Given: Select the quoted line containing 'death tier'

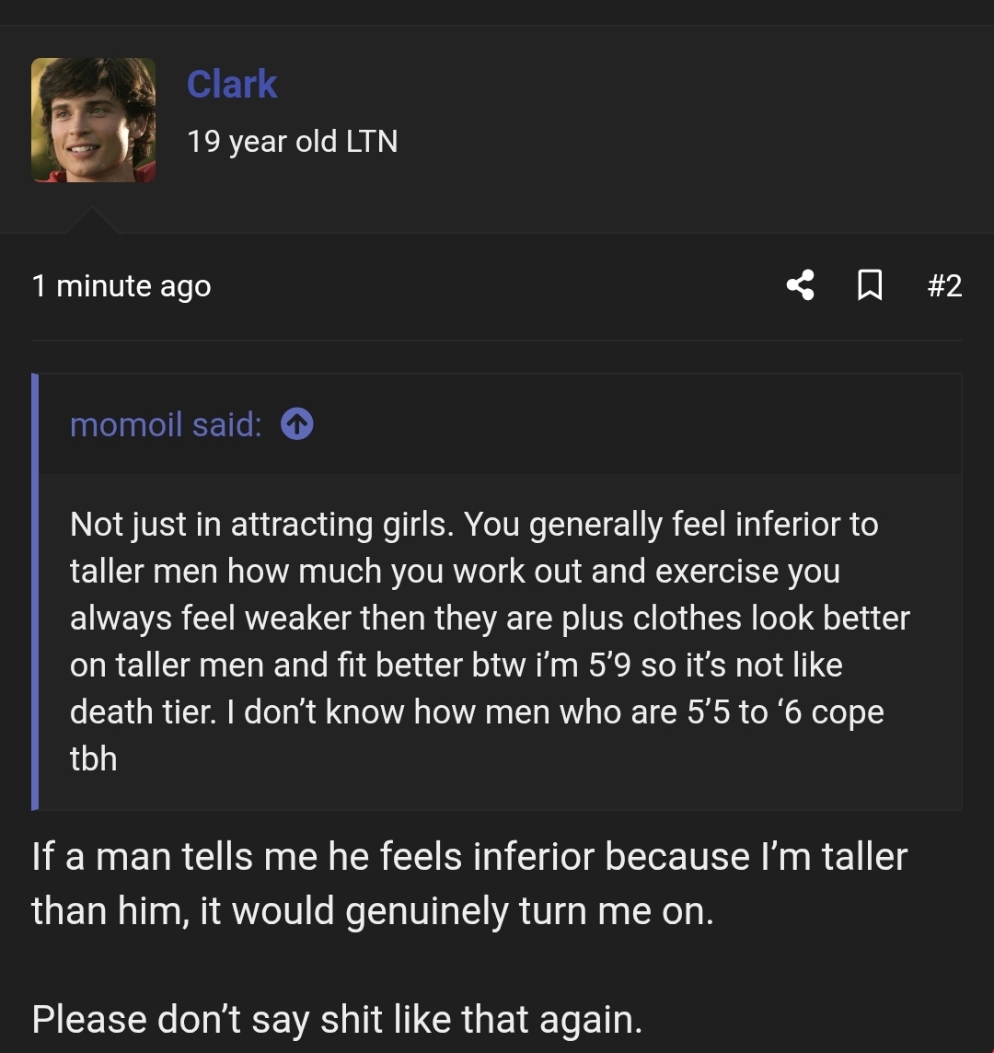Looking at the screenshot, I should 477,712.
